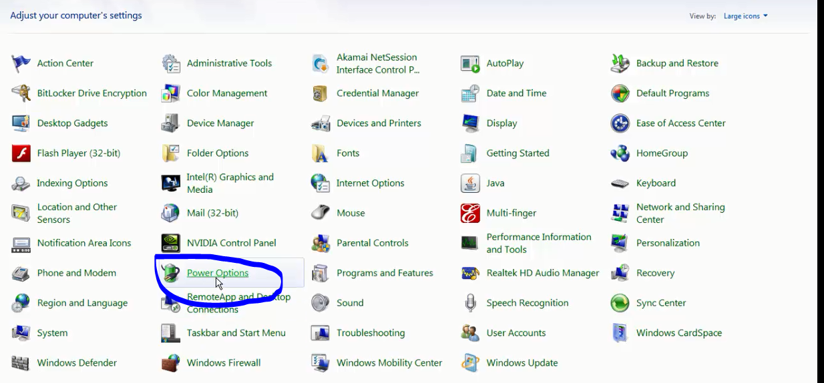Open the Ease of Access Center icon
The width and height of the screenshot is (824, 383).
[620, 123]
